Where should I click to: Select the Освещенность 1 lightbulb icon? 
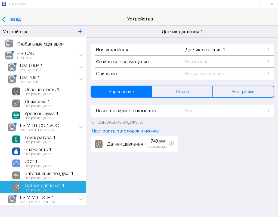click(x=16, y=91)
